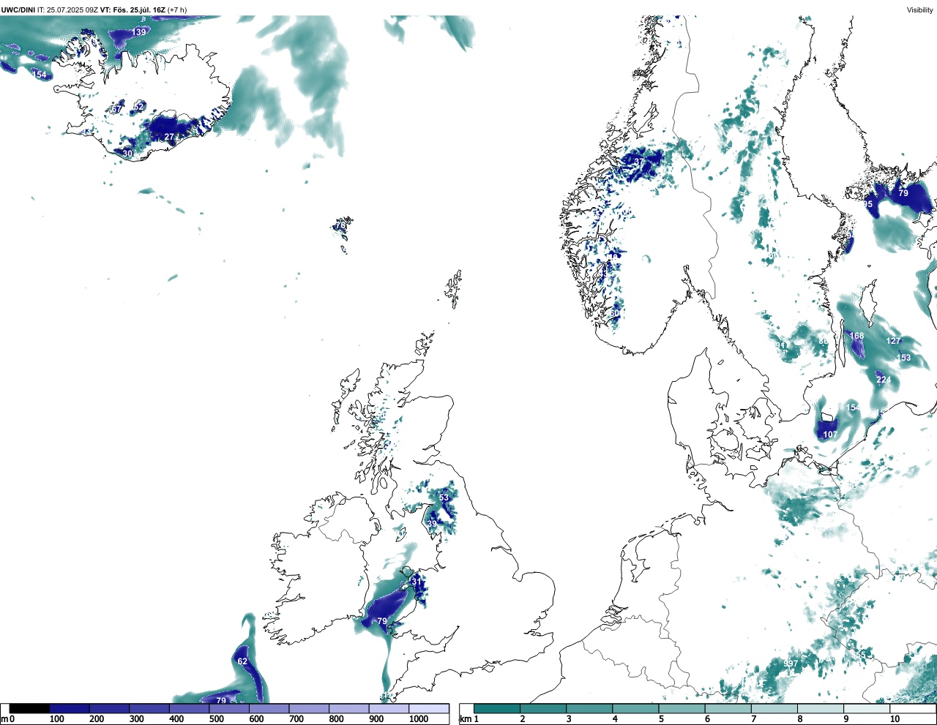Click the '10' tick label on the km scale
This screenshot has width=937, height=725.
click(895, 719)
